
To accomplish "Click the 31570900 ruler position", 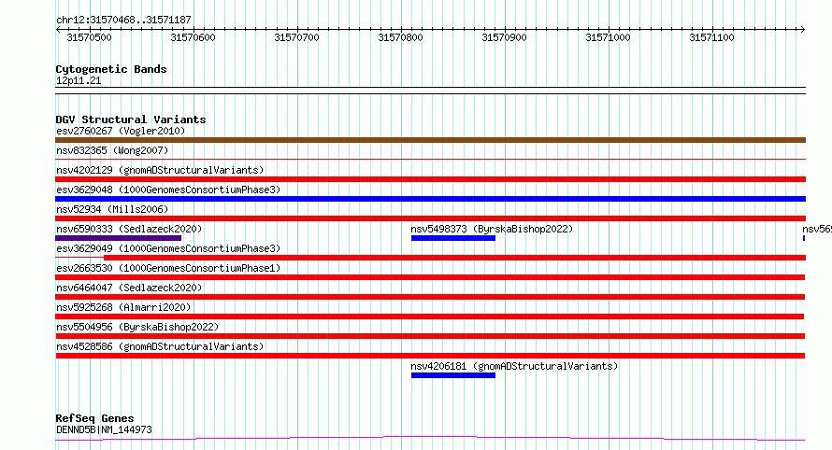I will tap(504, 37).
